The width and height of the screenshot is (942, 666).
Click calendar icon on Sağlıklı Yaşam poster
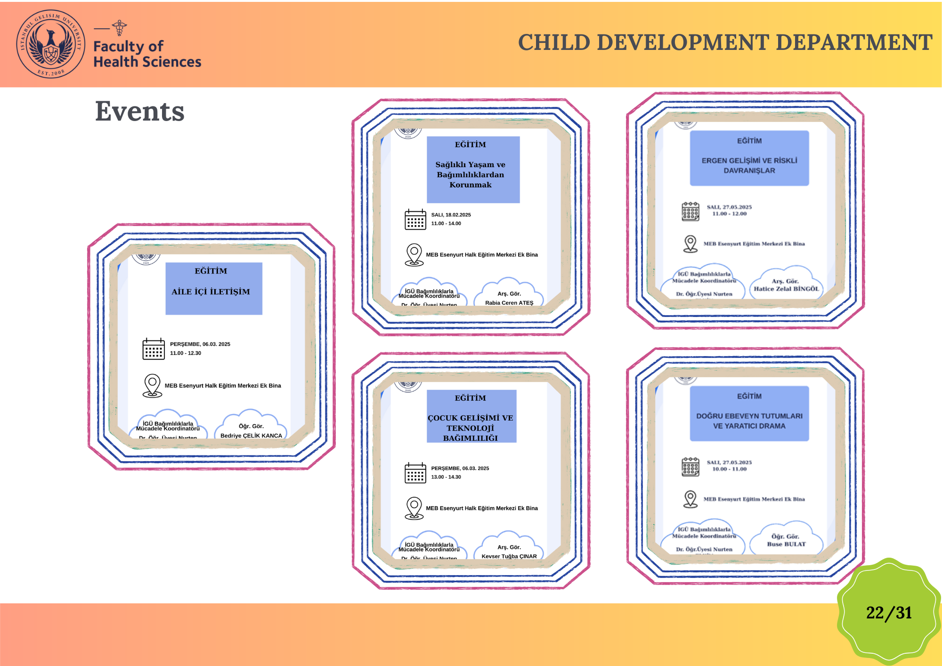(415, 219)
